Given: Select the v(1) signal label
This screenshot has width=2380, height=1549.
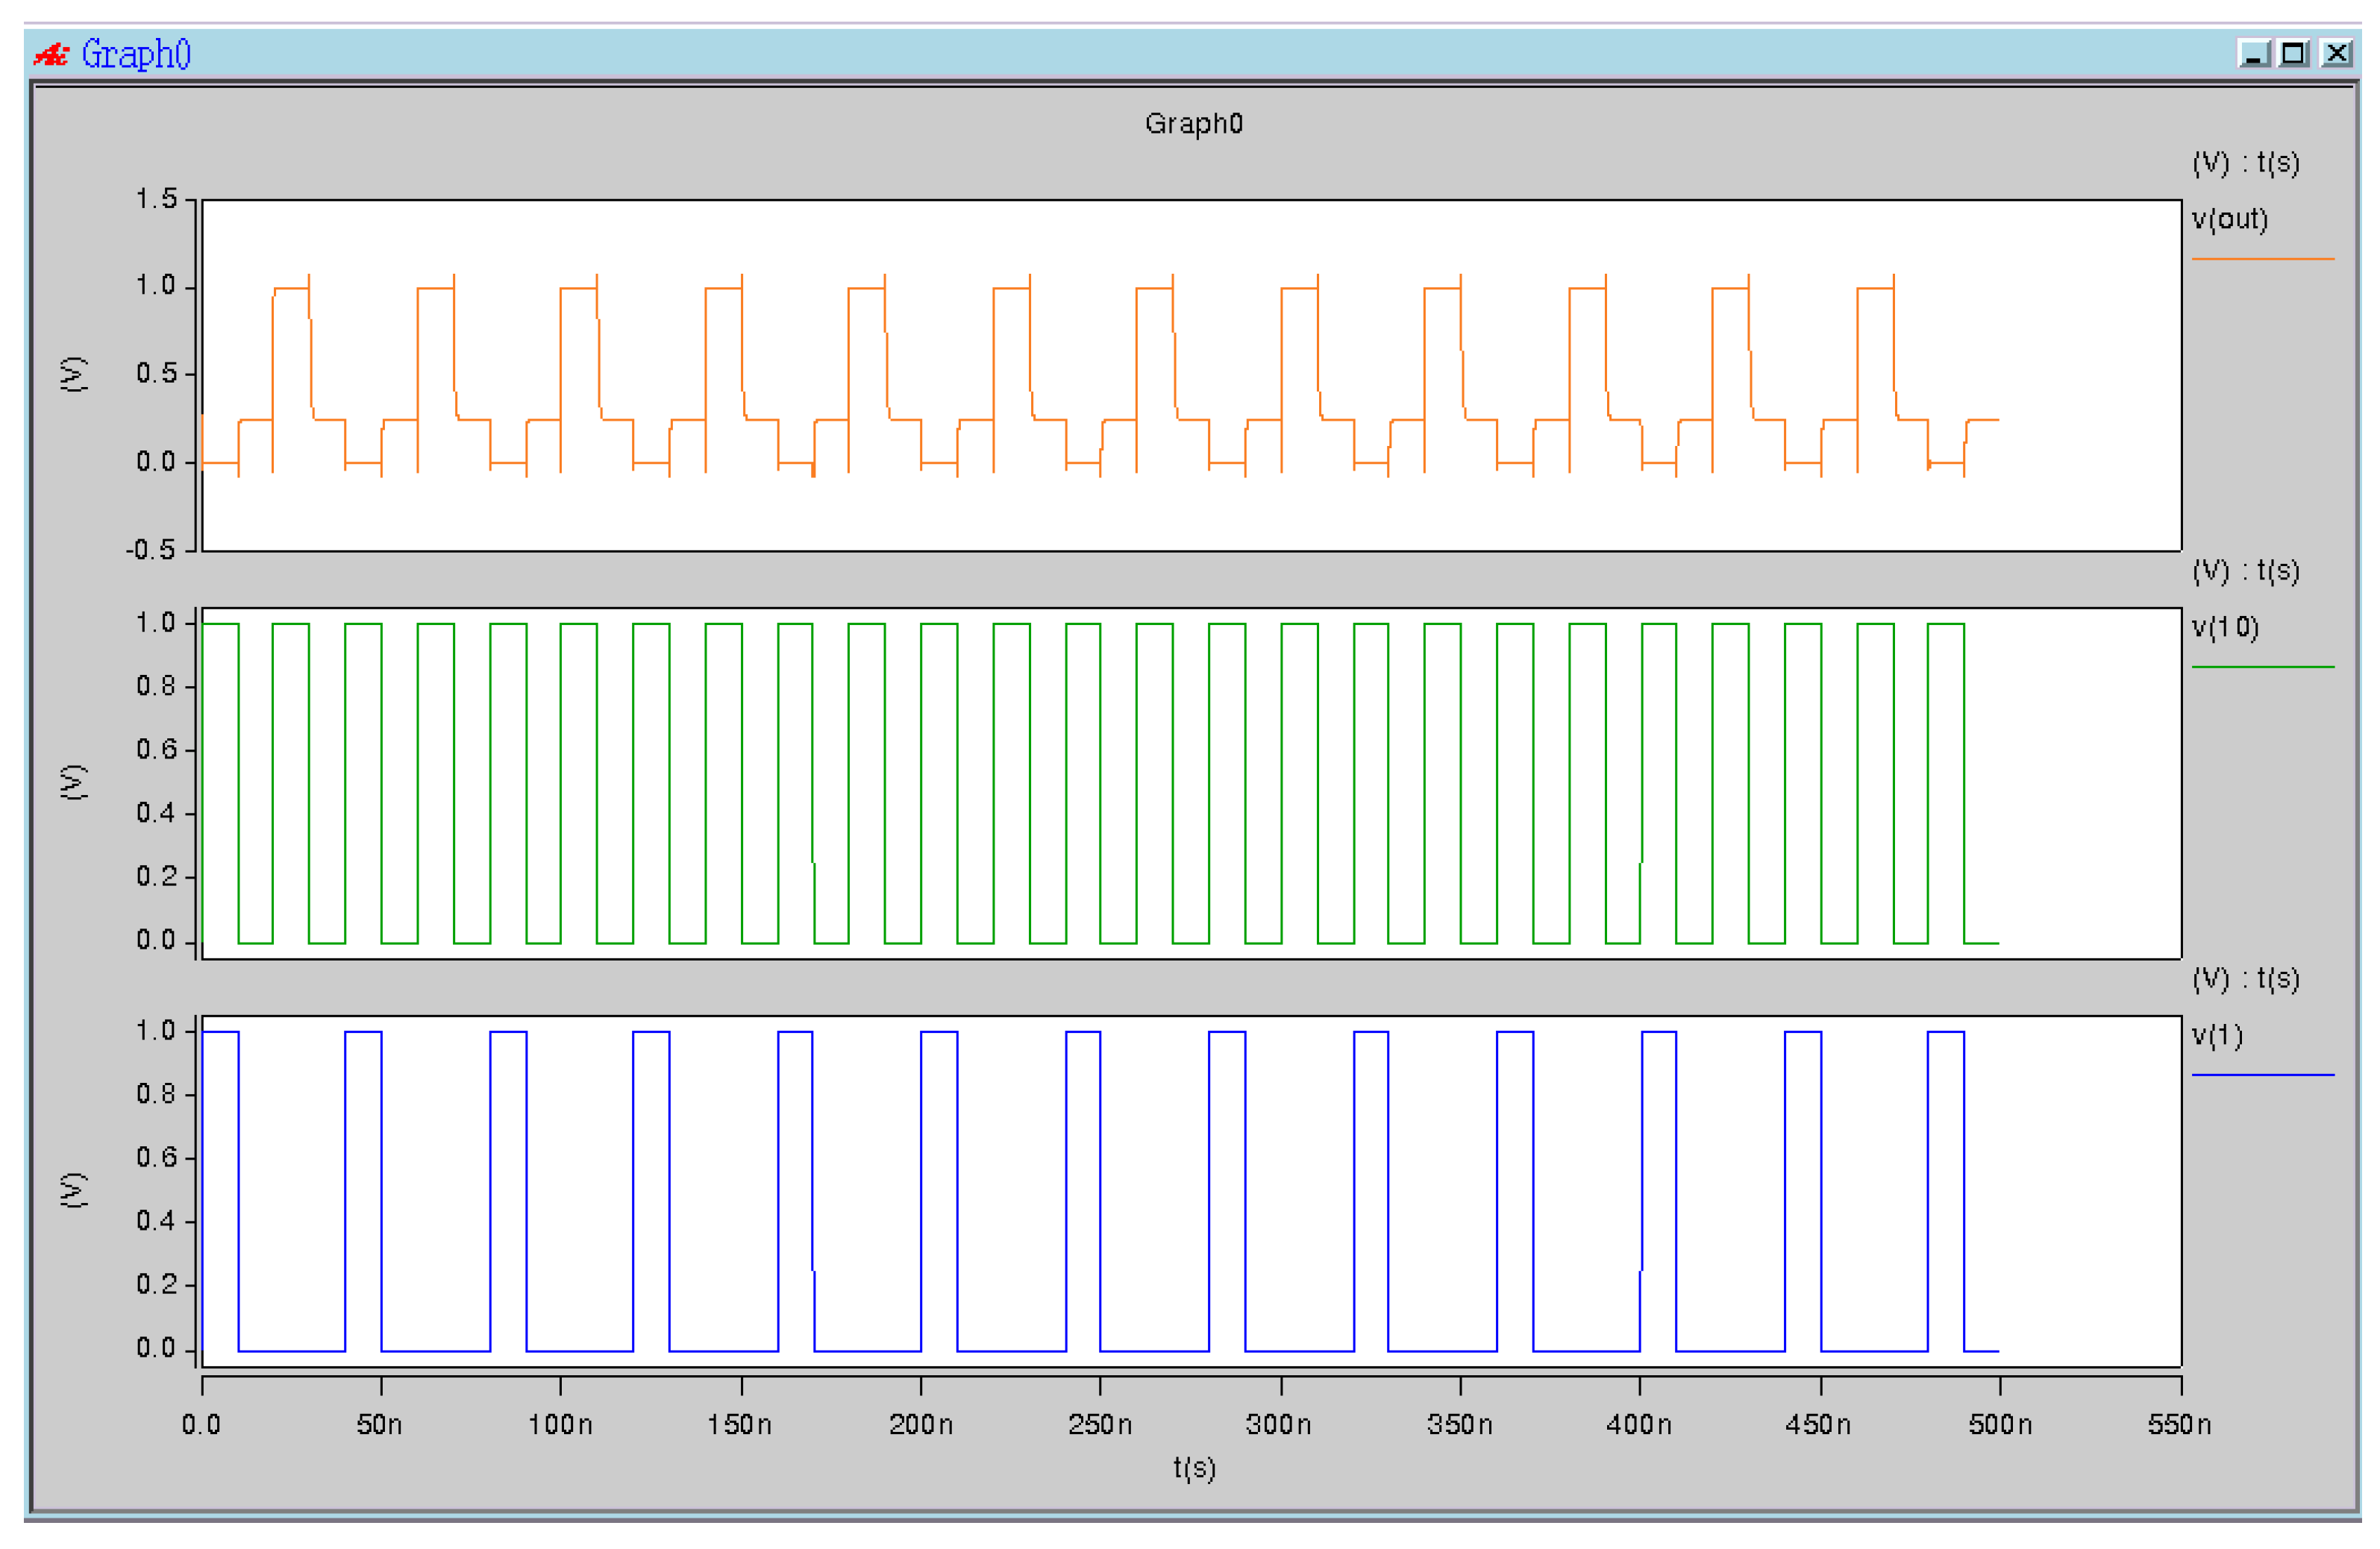Looking at the screenshot, I should click(x=2218, y=1037).
